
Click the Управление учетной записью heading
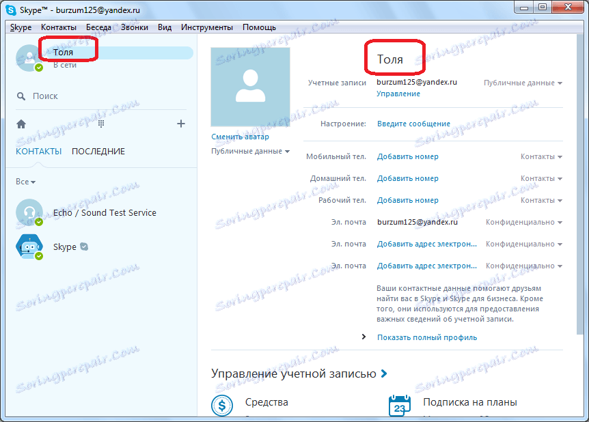coord(293,374)
